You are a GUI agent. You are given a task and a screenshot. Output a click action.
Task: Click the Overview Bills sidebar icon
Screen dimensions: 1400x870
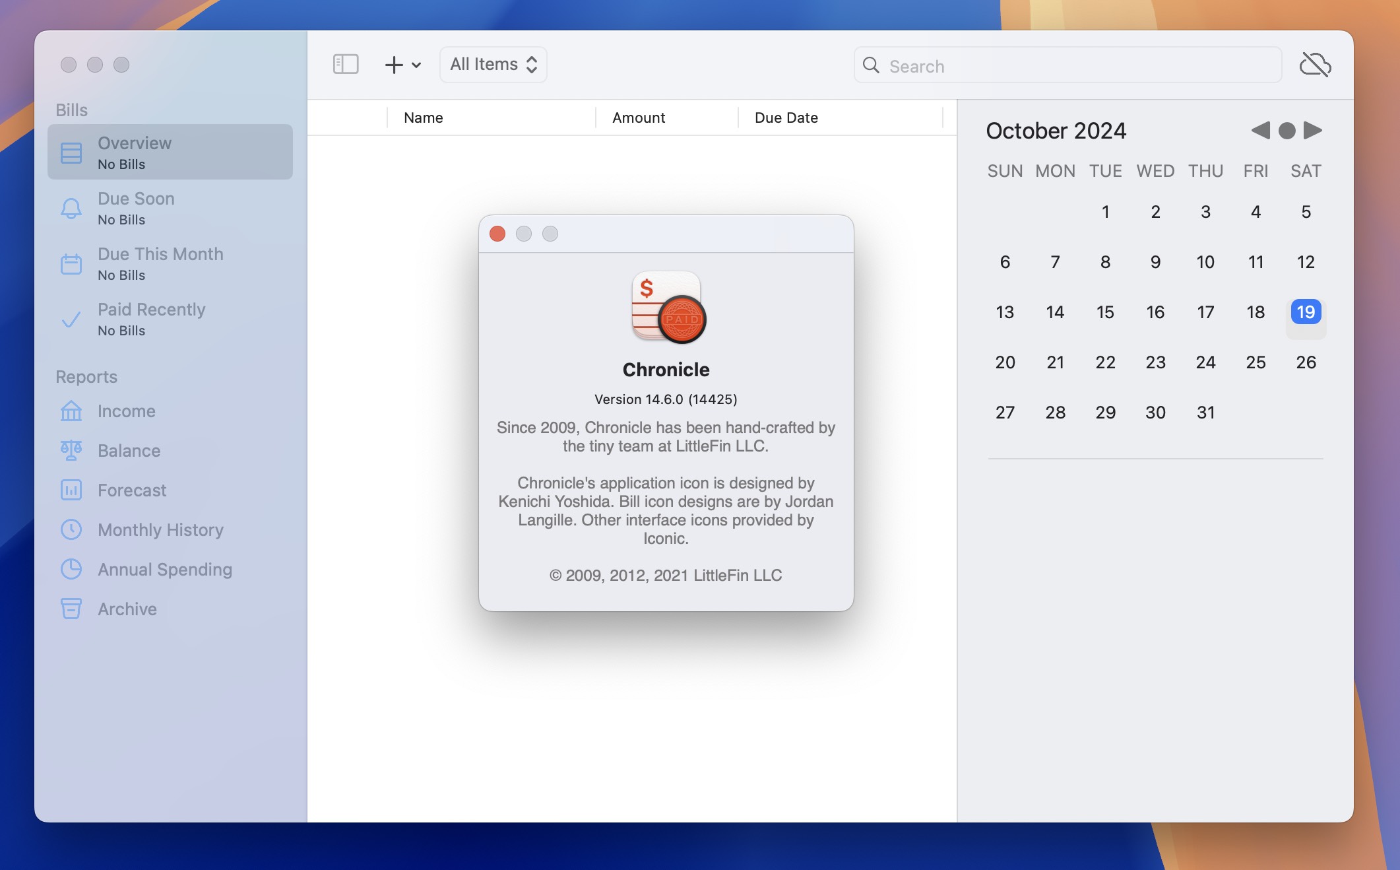coord(70,151)
